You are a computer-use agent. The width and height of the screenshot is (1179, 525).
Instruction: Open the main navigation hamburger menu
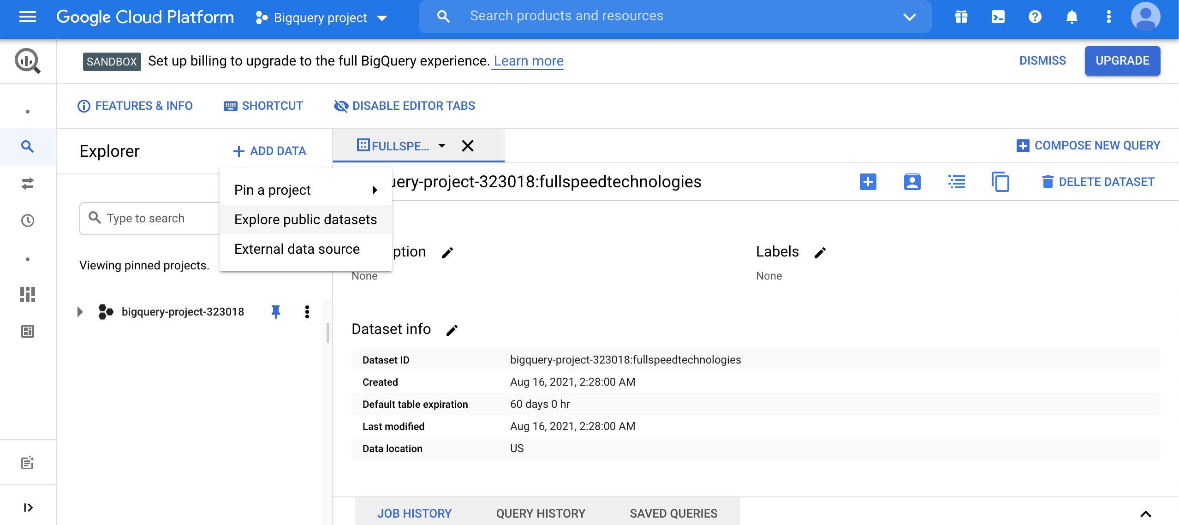click(x=28, y=18)
